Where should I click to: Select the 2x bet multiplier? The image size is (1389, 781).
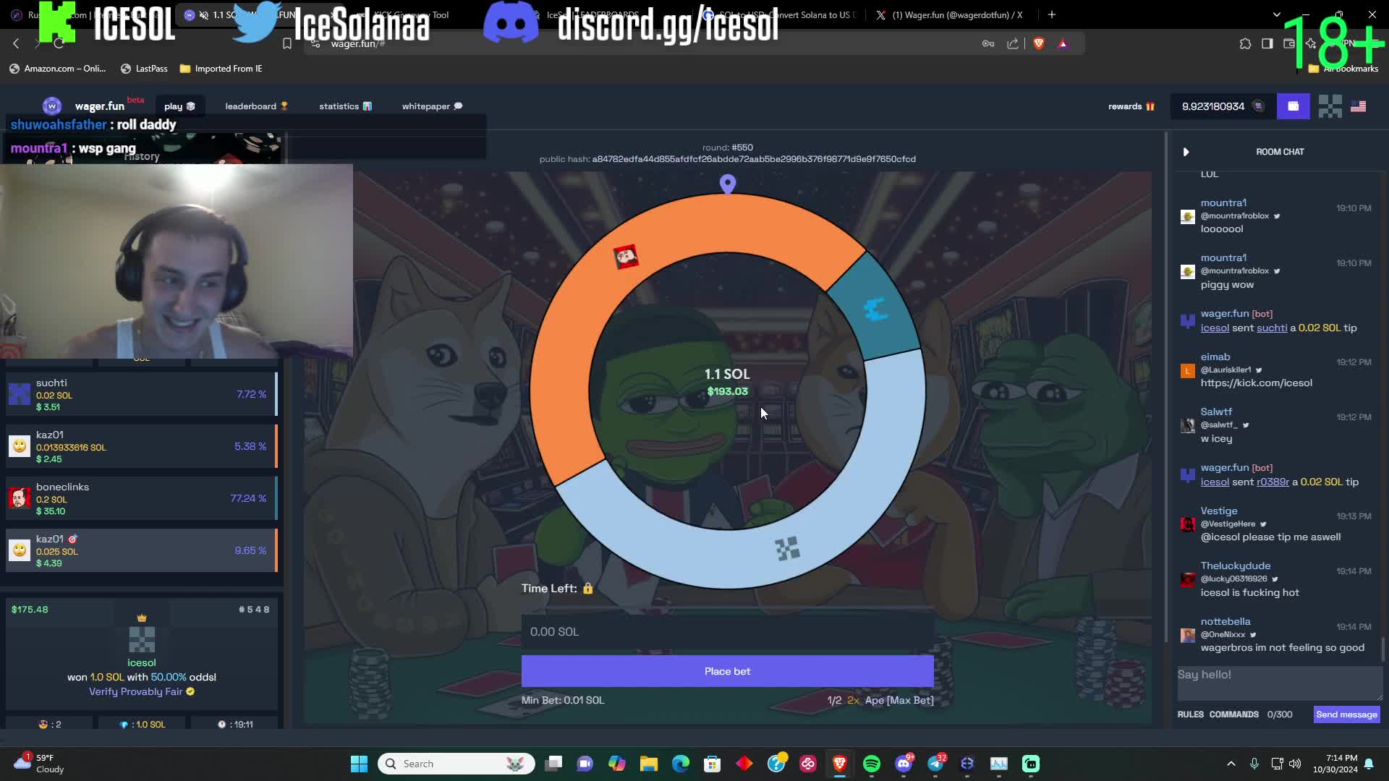(853, 700)
